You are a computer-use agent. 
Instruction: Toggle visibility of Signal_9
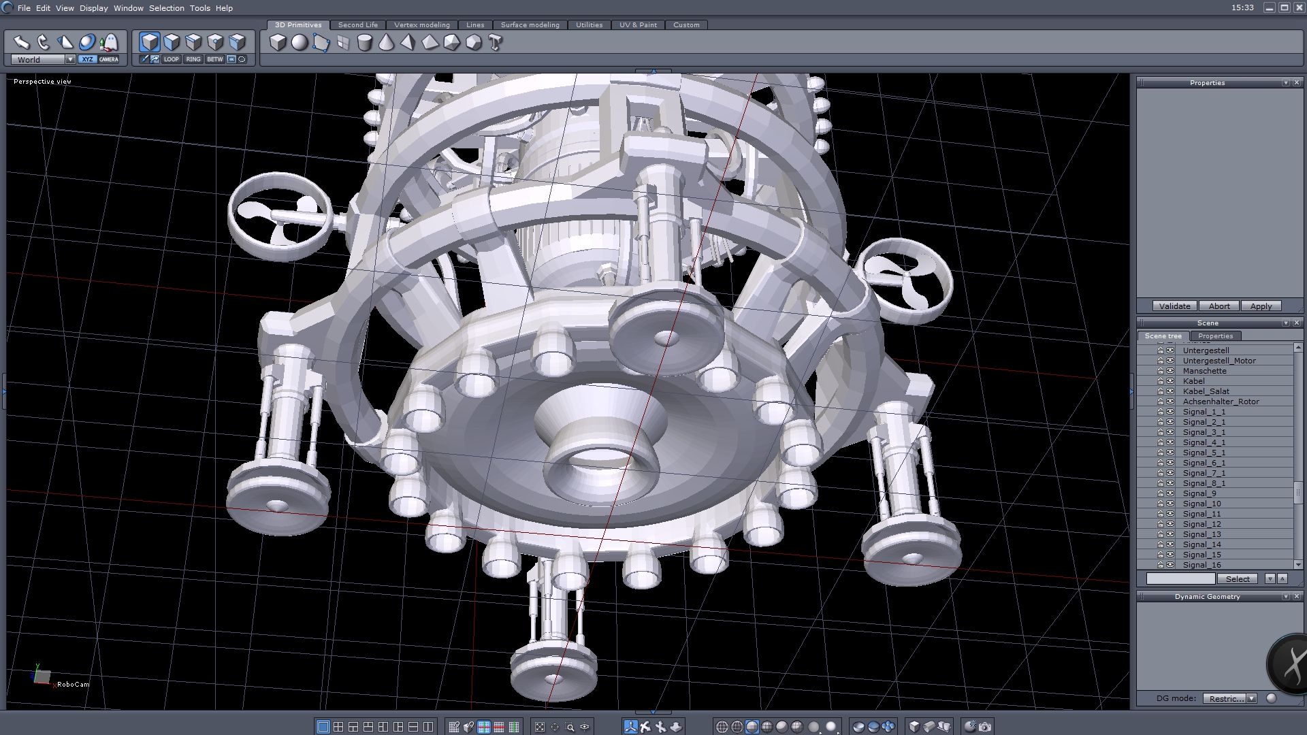[x=1170, y=493]
